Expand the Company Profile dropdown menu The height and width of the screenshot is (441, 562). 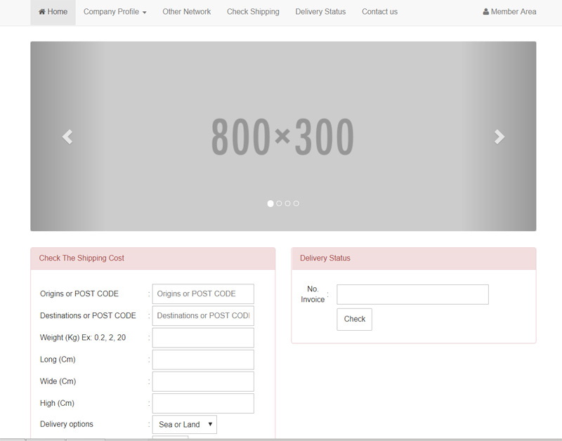point(115,12)
